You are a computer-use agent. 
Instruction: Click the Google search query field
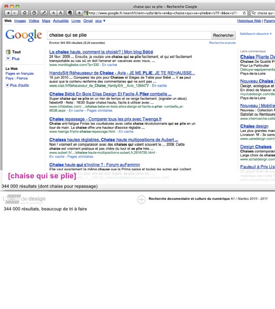pos(129,35)
